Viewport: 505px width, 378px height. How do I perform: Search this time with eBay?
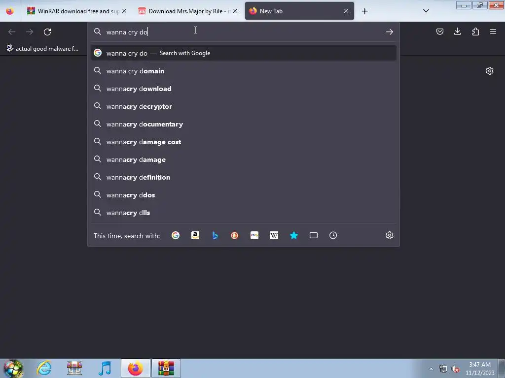pos(254,235)
